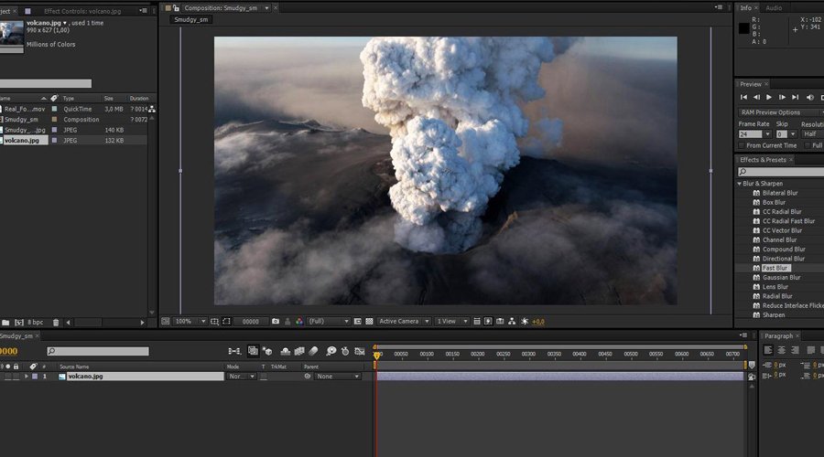Toggle the Draft 3D icon in timeline
The width and height of the screenshot is (824, 457).
(x=267, y=351)
